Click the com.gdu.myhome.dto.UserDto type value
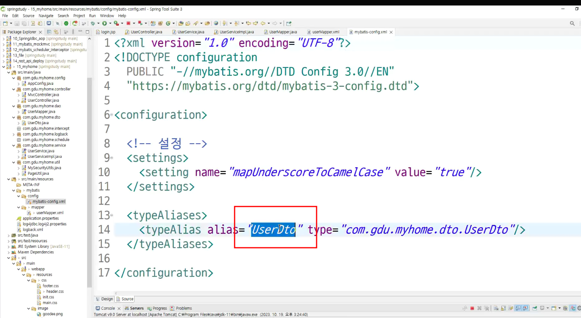 click(x=428, y=230)
